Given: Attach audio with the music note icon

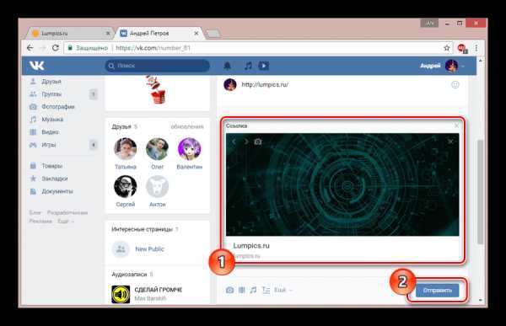Looking at the screenshot, I should click(x=253, y=290).
